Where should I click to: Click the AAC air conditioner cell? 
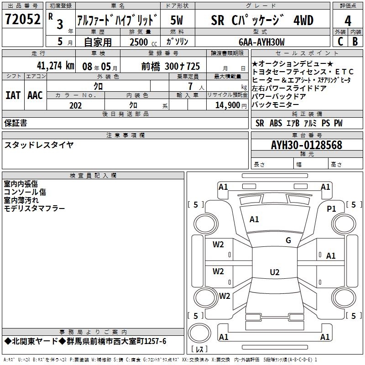point(35,95)
